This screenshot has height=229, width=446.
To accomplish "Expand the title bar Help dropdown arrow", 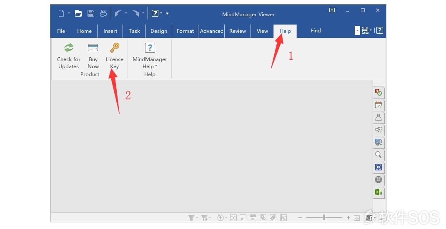I will coord(161,13).
